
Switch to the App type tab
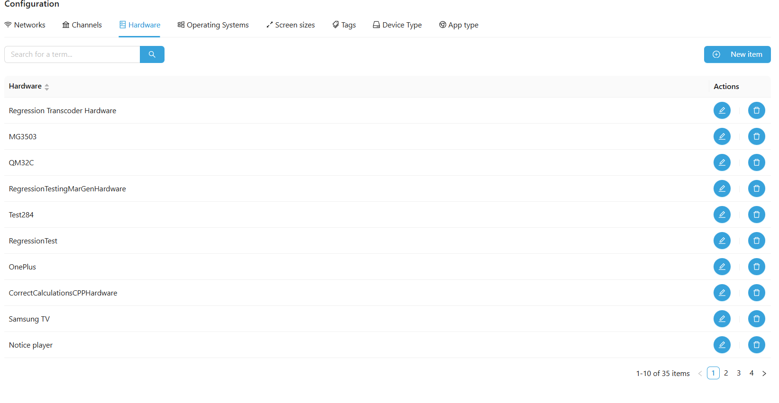pyautogui.click(x=458, y=25)
